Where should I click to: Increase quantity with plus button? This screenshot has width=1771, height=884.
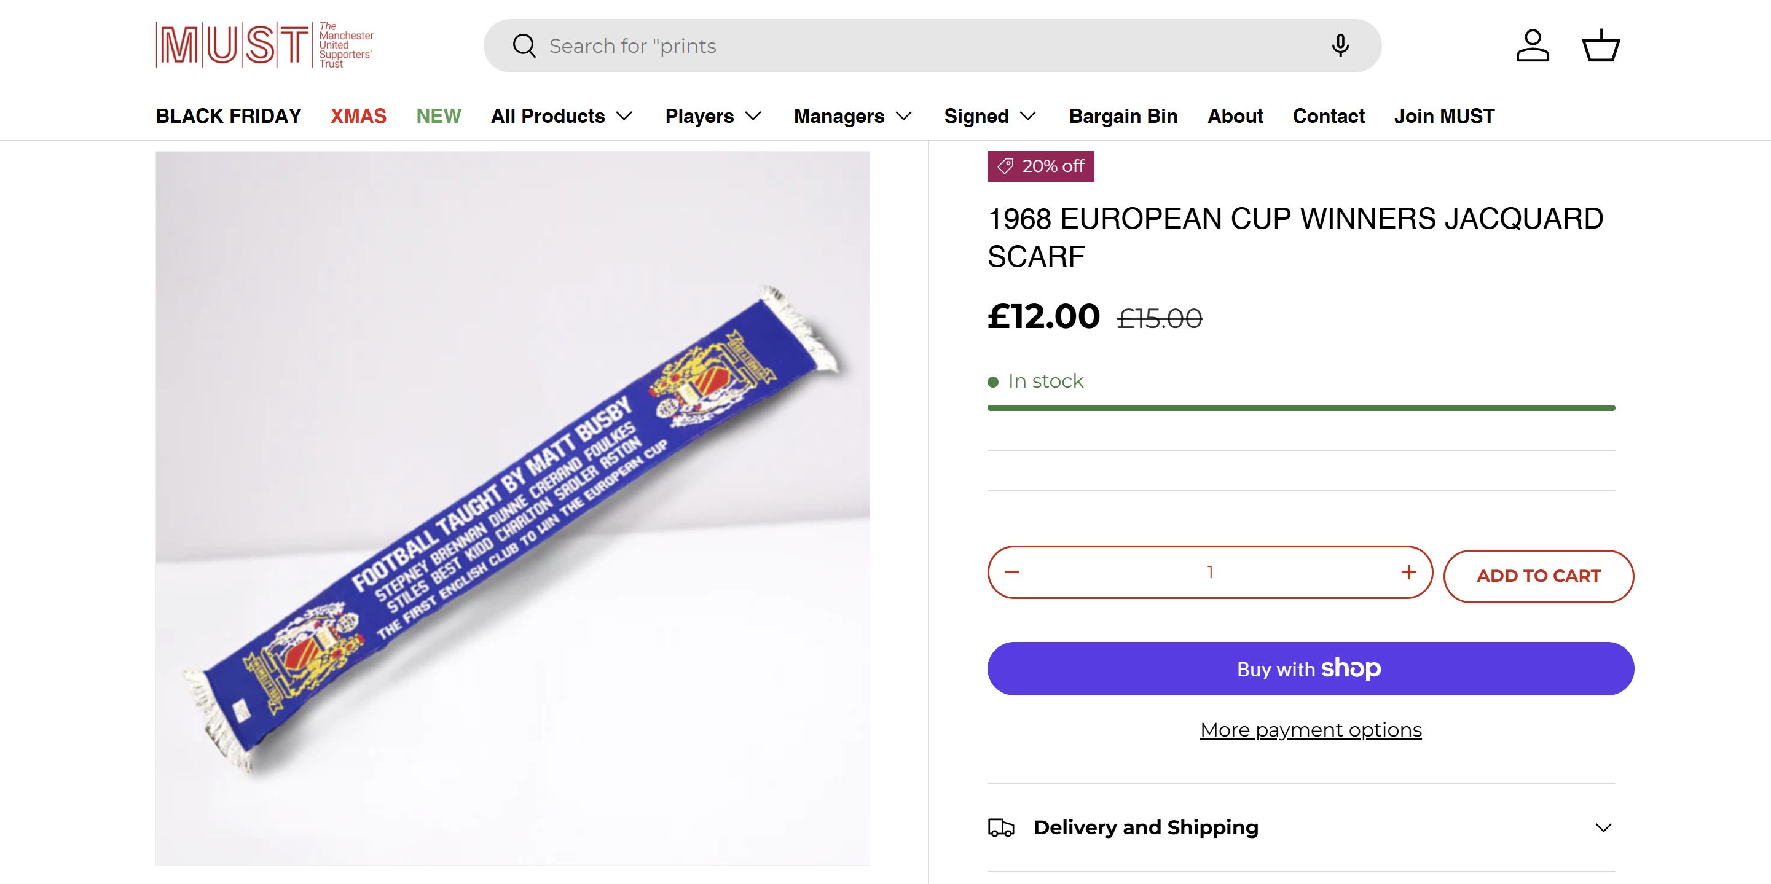[1408, 572]
